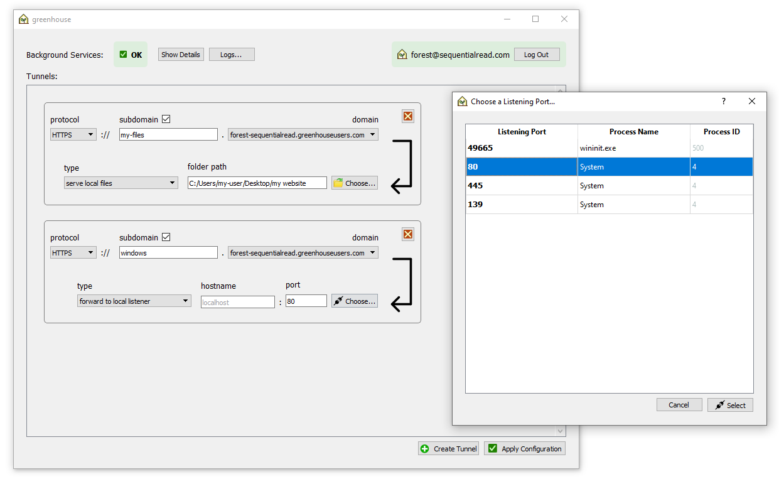Select the port 445 row
Image resolution: width=779 pixels, height=479 pixels.
(610, 186)
